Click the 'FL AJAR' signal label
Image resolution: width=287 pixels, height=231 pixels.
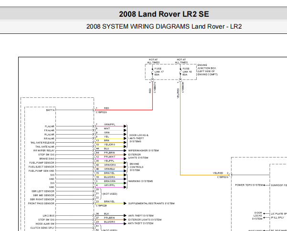(x=50, y=126)
